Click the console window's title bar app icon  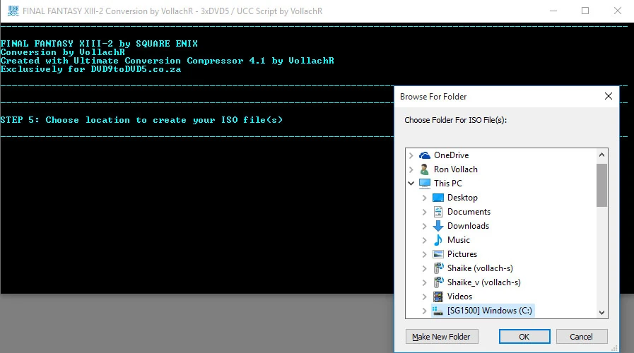tap(13, 11)
